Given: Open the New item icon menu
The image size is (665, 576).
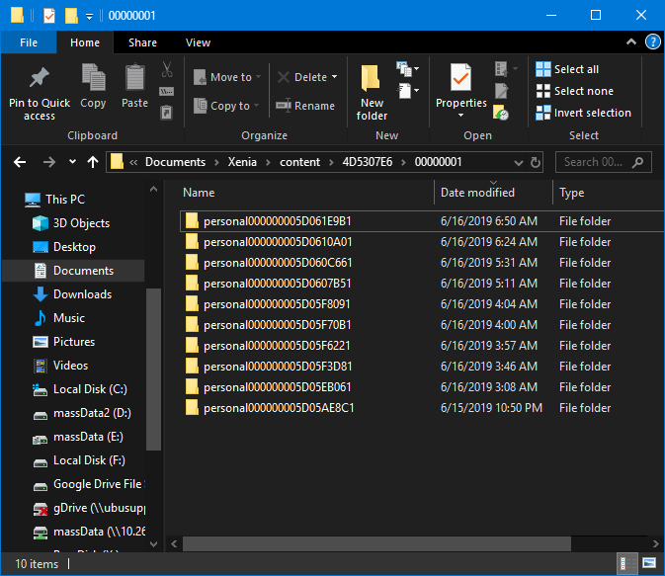Looking at the screenshot, I should pos(407,69).
